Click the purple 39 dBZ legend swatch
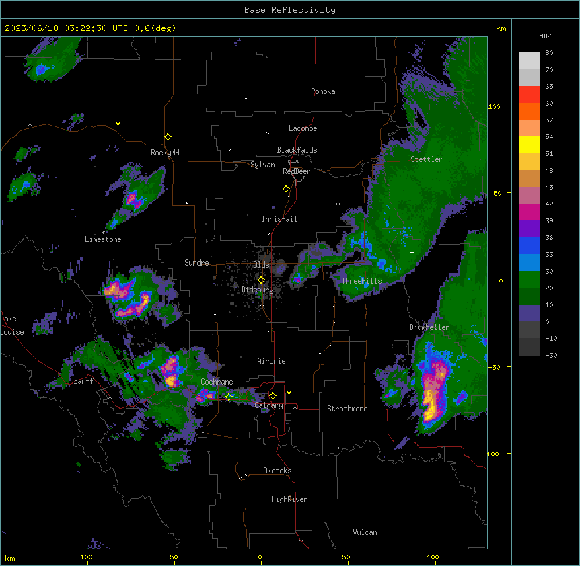 (x=529, y=229)
